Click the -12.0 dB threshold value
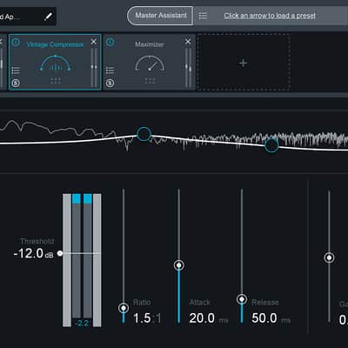 pos(34,253)
